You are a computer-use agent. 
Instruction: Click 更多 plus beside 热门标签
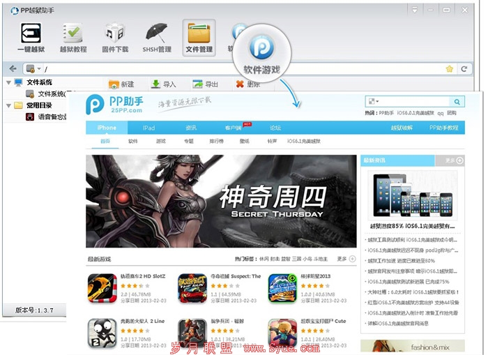[346, 259]
